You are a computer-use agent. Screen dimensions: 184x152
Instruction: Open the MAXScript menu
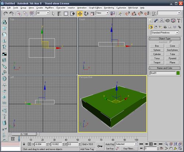point(133,8)
